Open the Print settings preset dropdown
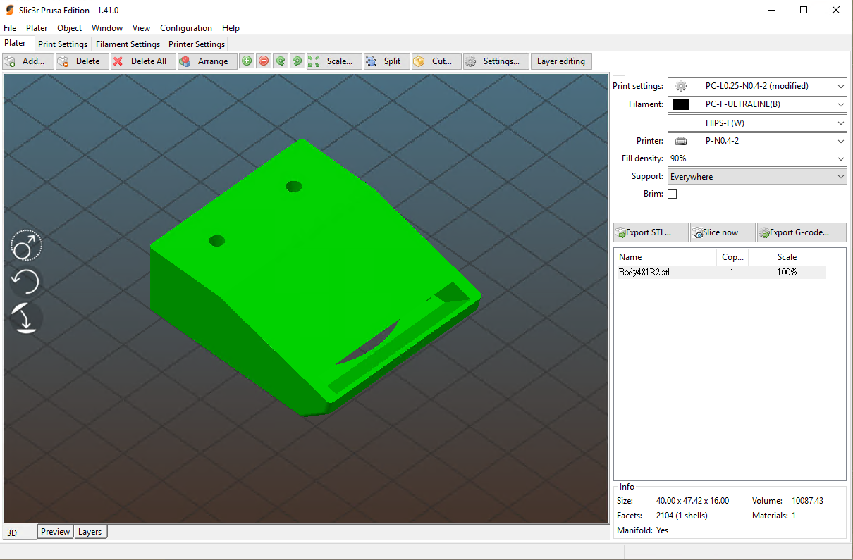This screenshot has height=560, width=853. 757,86
